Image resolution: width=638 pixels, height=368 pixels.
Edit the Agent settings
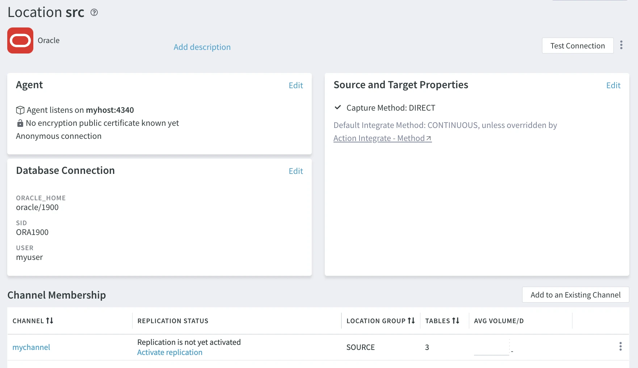(295, 85)
